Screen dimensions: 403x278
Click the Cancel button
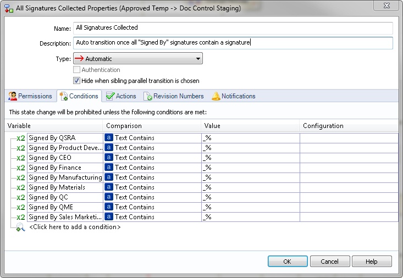330,262
